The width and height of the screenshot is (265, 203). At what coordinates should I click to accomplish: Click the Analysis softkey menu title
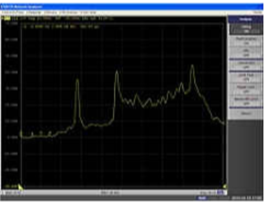[x=245, y=19]
